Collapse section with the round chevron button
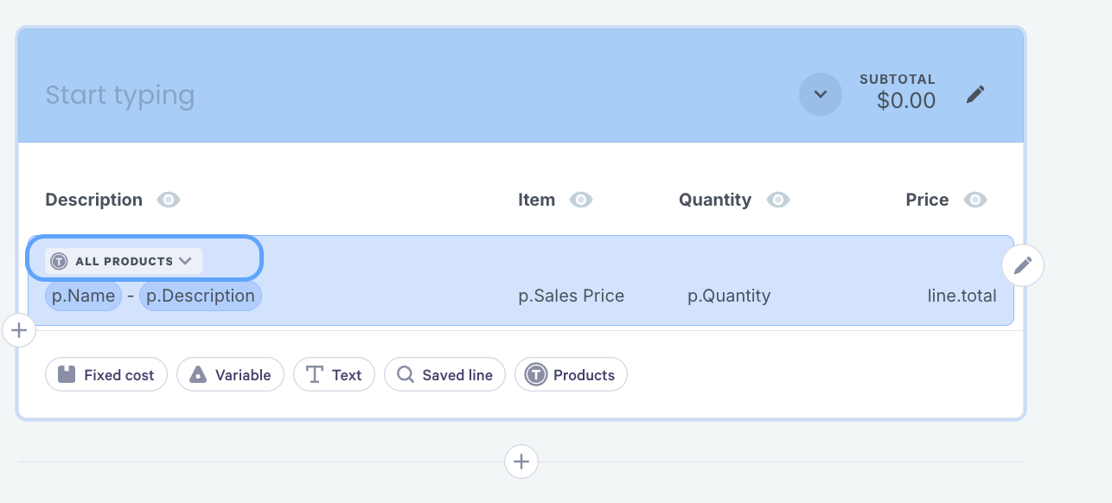 tap(821, 94)
